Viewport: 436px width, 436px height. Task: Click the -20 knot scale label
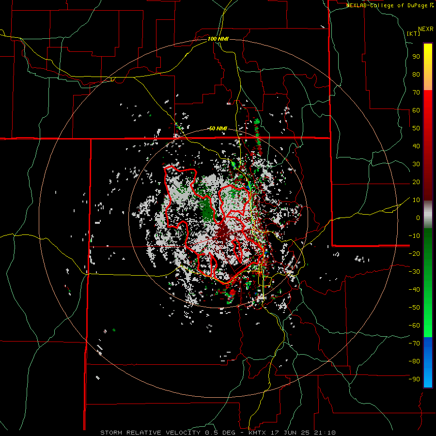coord(414,253)
